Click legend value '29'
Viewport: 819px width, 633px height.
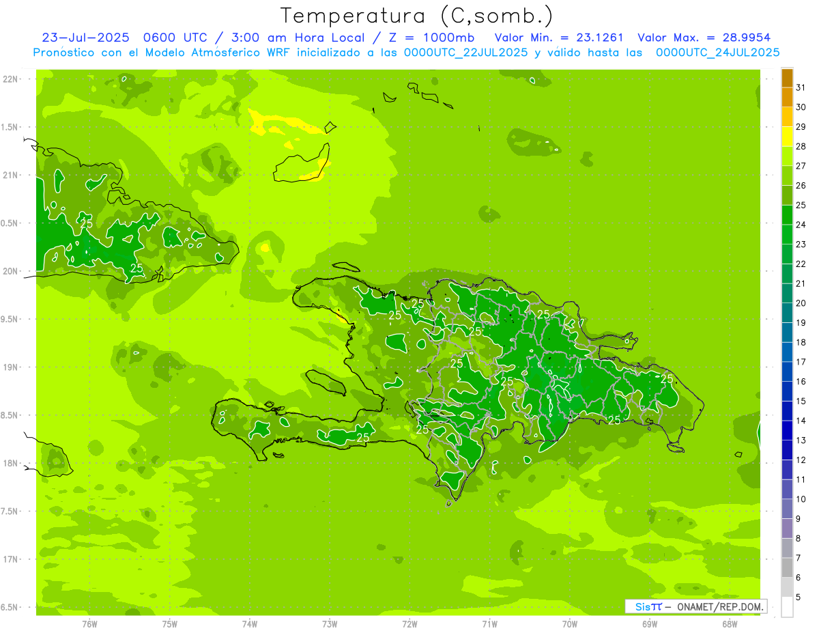coord(801,127)
